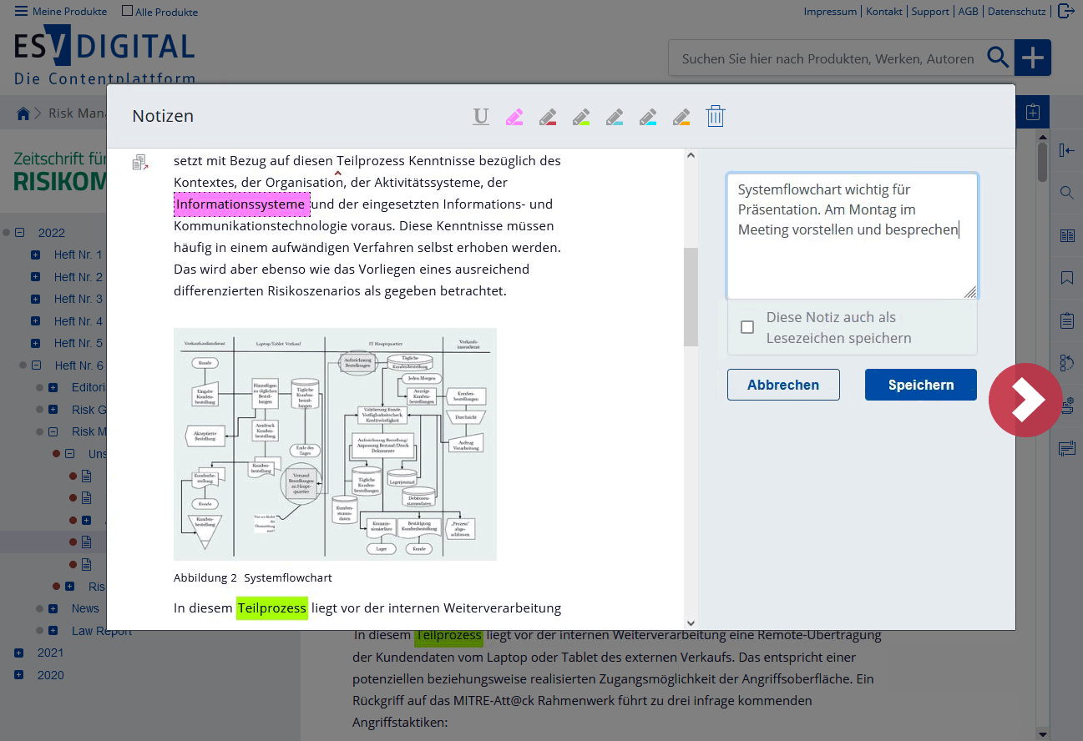Pick the green highlighter pen
Screen dimensions: 1083x741
pos(581,117)
